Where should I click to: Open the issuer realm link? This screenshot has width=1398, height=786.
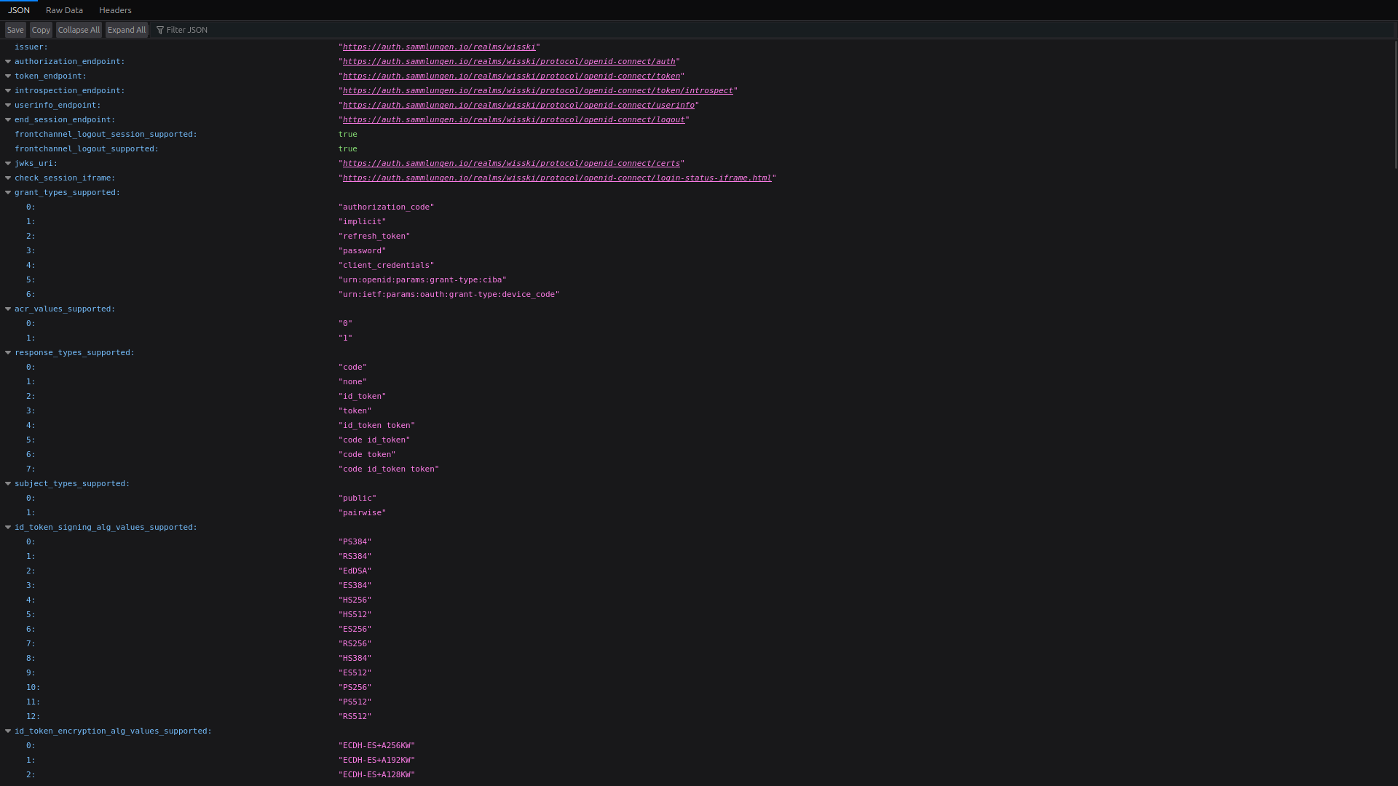pos(439,47)
